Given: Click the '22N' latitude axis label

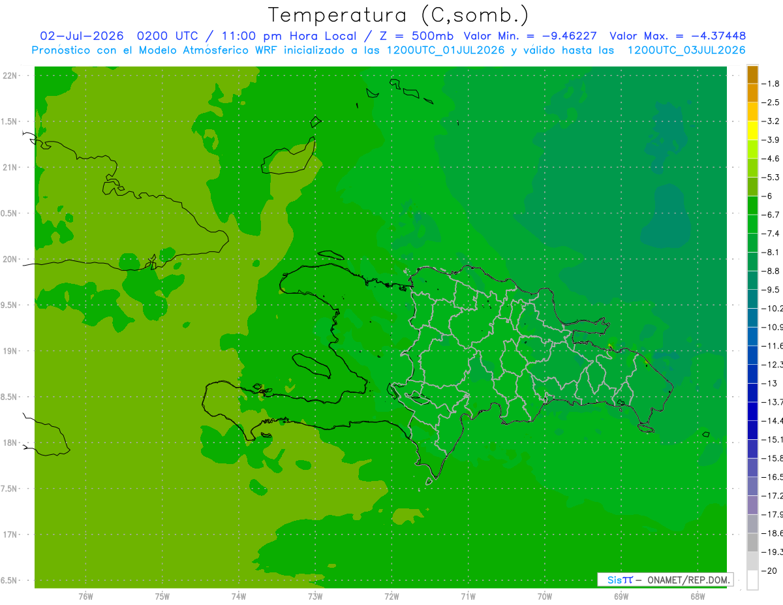Looking at the screenshot, I should tap(10, 75).
